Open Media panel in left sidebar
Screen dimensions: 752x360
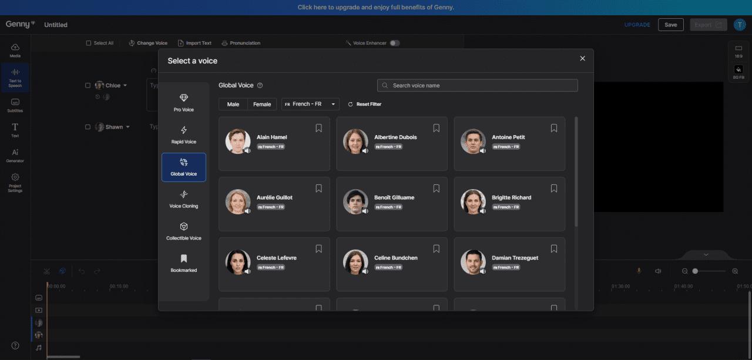click(15, 51)
